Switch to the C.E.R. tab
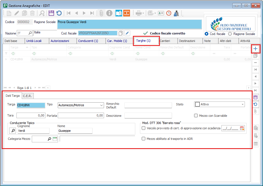263x186 pixels. coord(28,96)
